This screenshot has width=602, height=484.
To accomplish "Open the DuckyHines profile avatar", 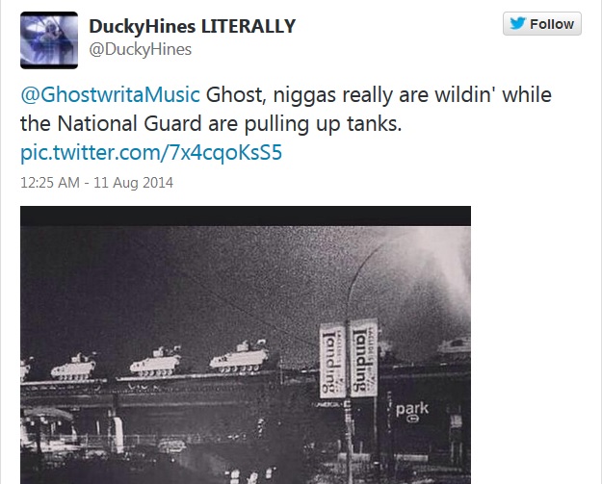I will (49, 40).
